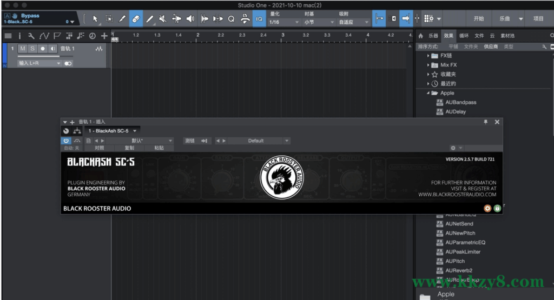Sort browser by 文件夹
Screen dimensions: 554x300
[x=471, y=46]
